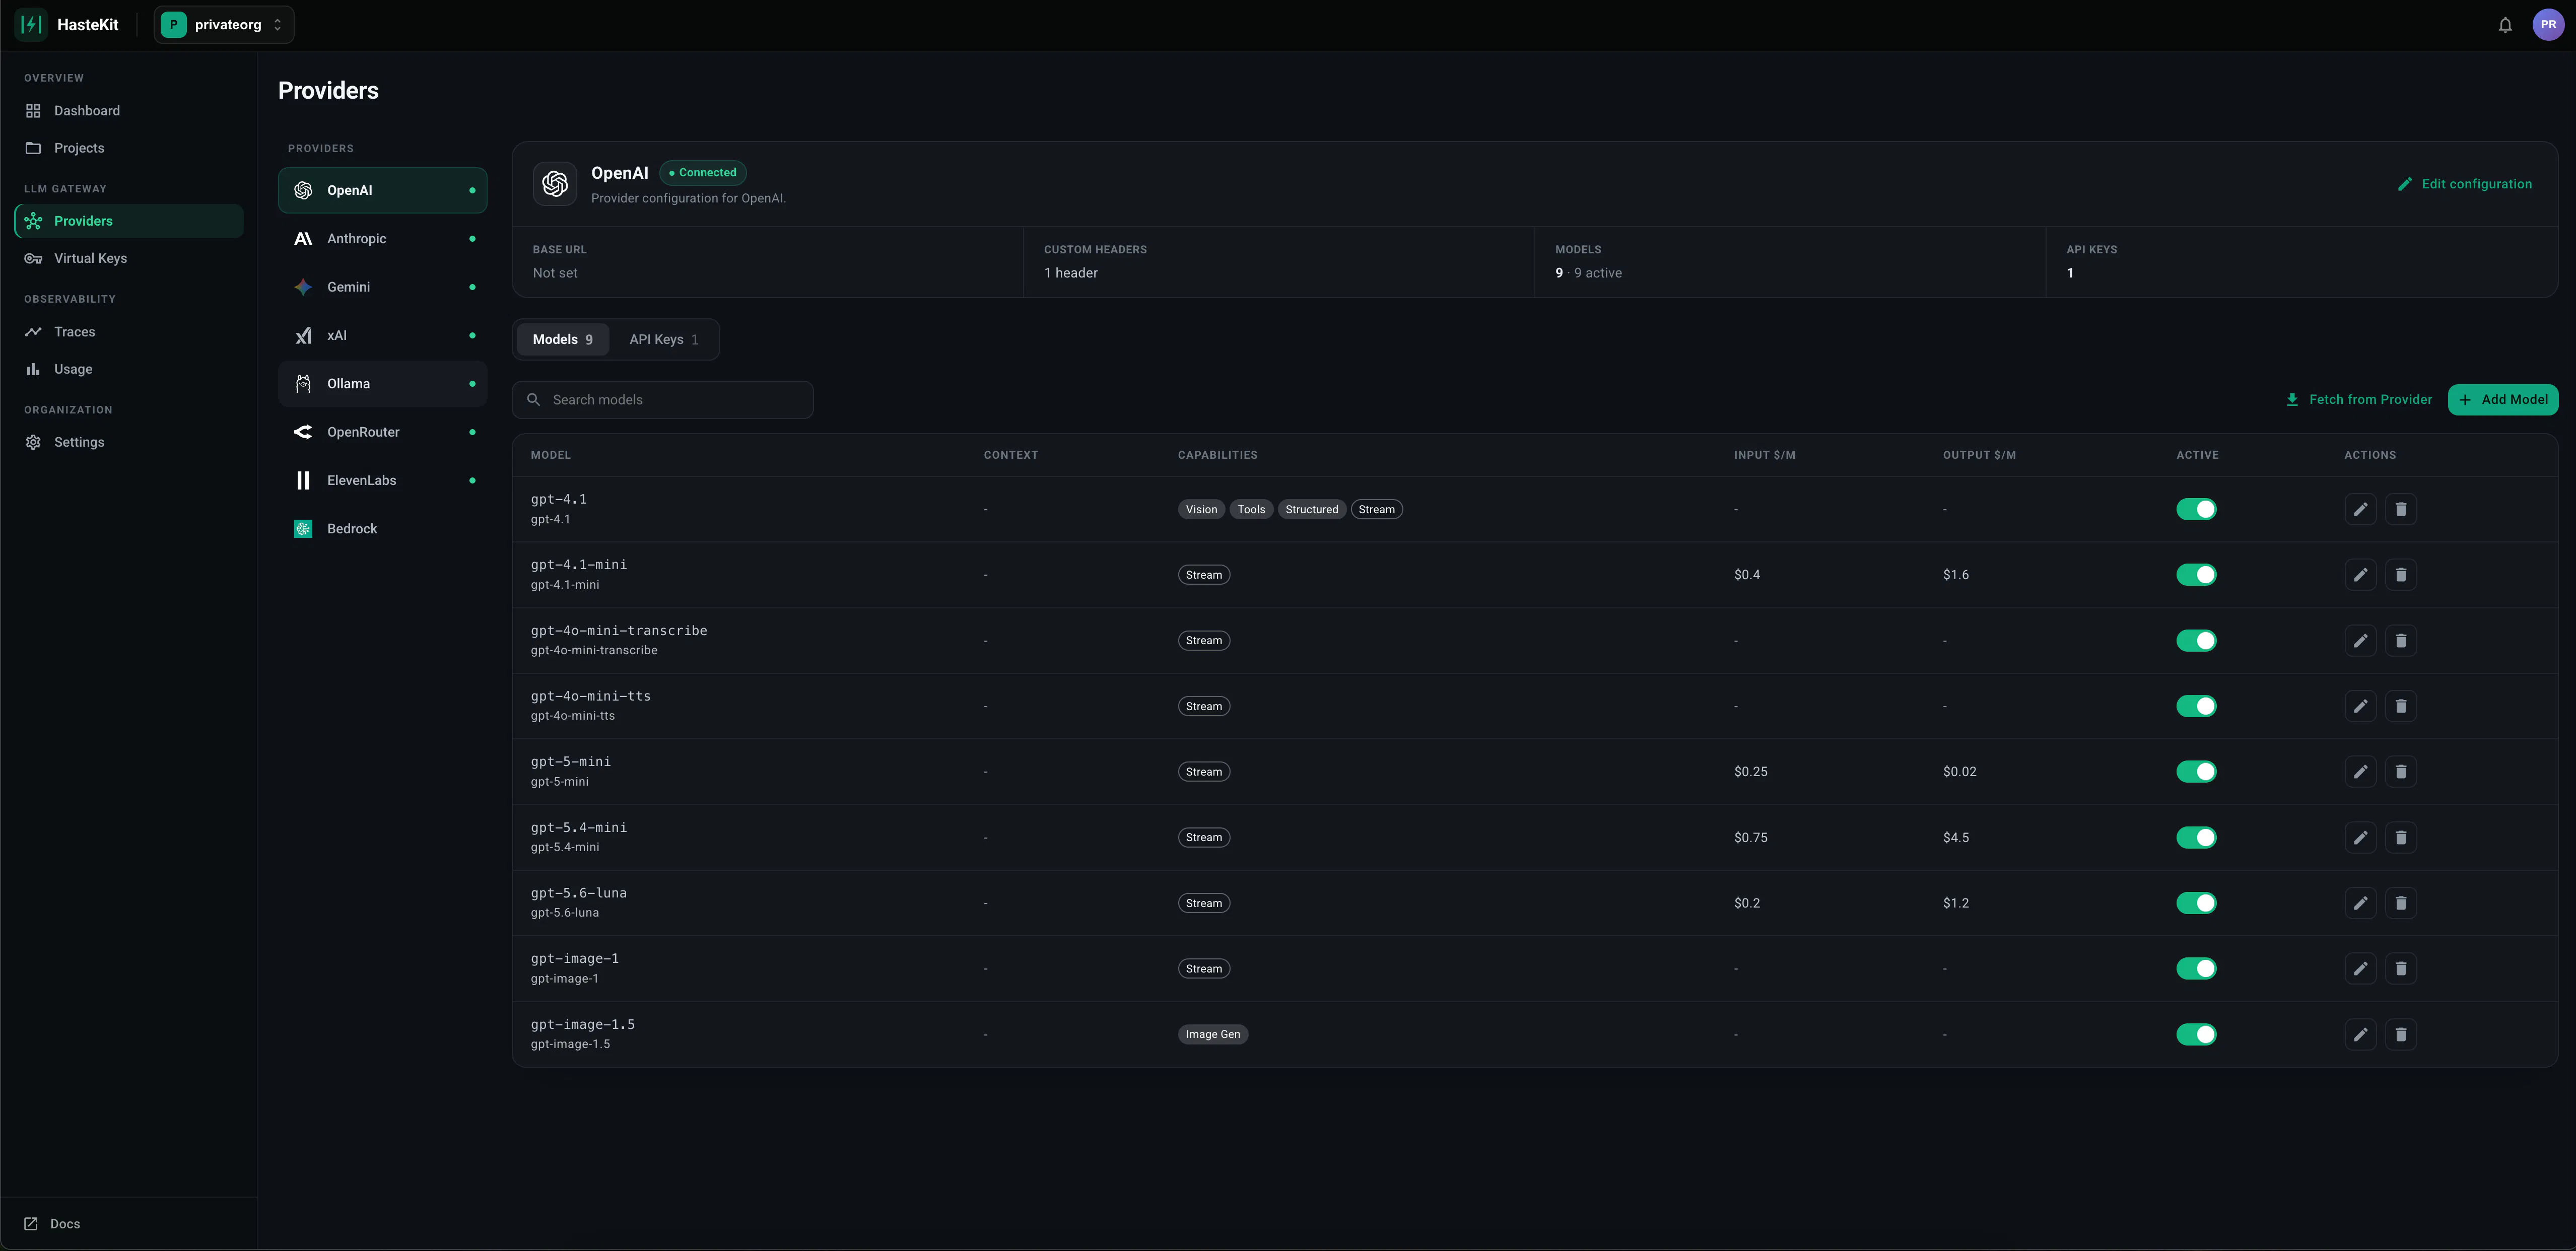The image size is (2576, 1251).
Task: Edit the gpt-5-mini model
Action: [x=2360, y=772]
